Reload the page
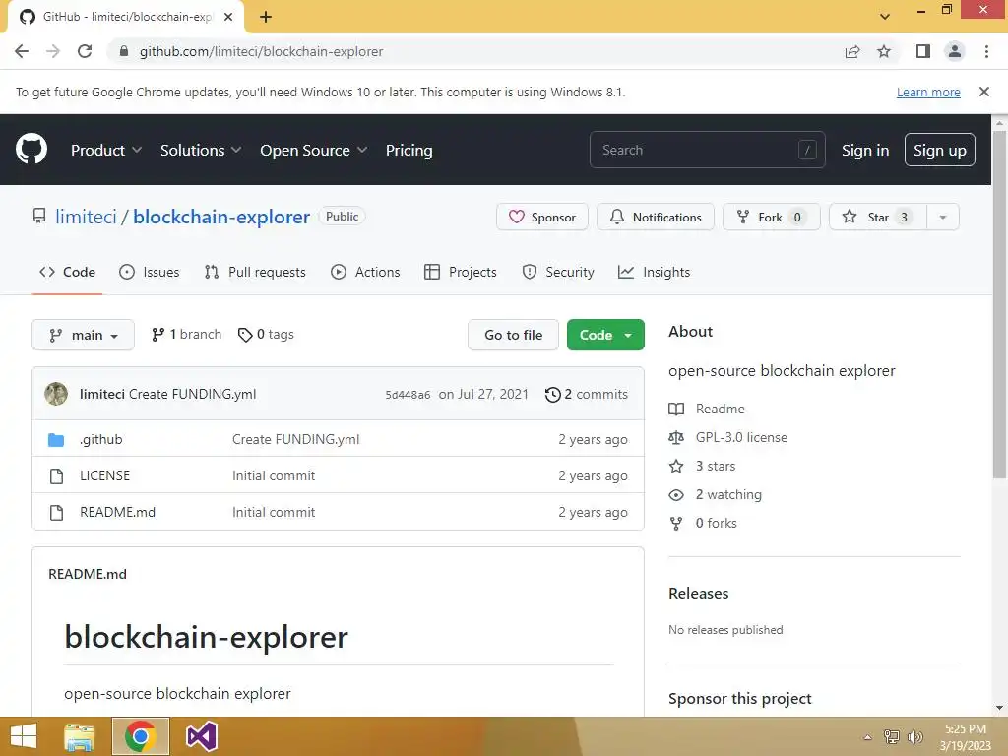This screenshot has height=756, width=1008. click(85, 51)
